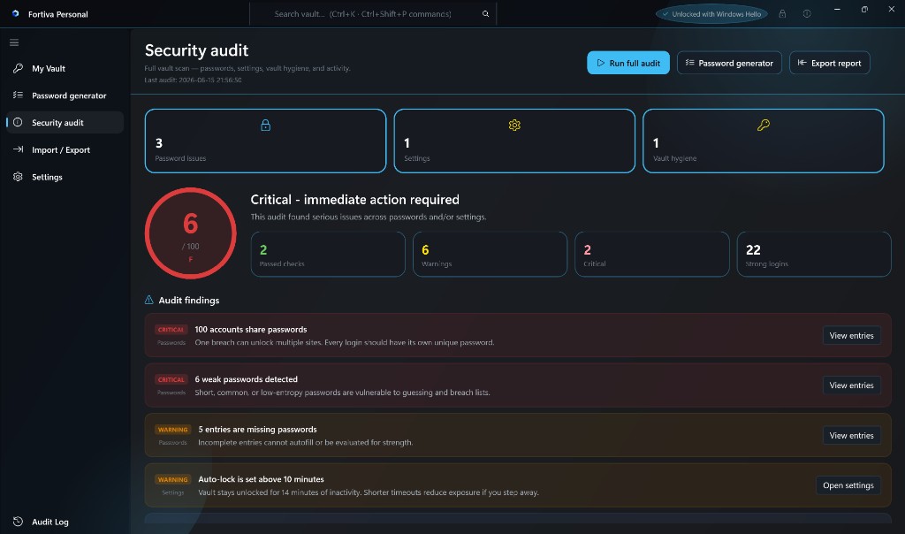
Task: Focus the Search vault input field
Action: tap(373, 14)
